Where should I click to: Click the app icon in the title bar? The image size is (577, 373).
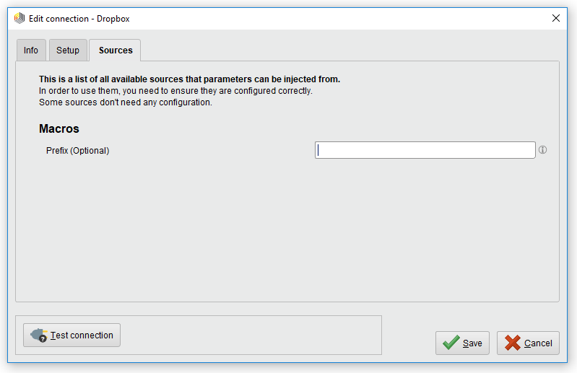19,18
